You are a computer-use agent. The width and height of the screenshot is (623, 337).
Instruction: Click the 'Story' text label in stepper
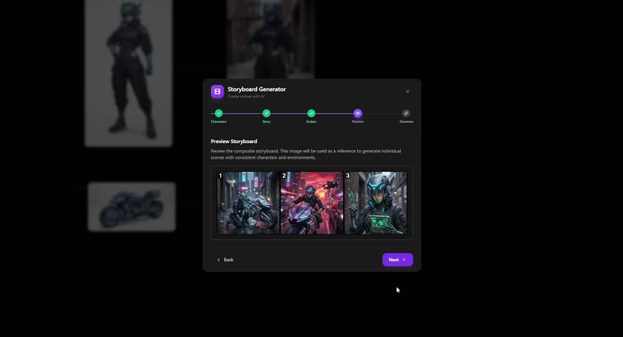(x=266, y=122)
